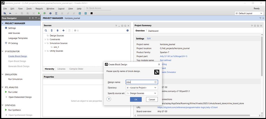Collapse the SIMULATION section
The image size is (266, 119).
pyautogui.click(x=3, y=74)
